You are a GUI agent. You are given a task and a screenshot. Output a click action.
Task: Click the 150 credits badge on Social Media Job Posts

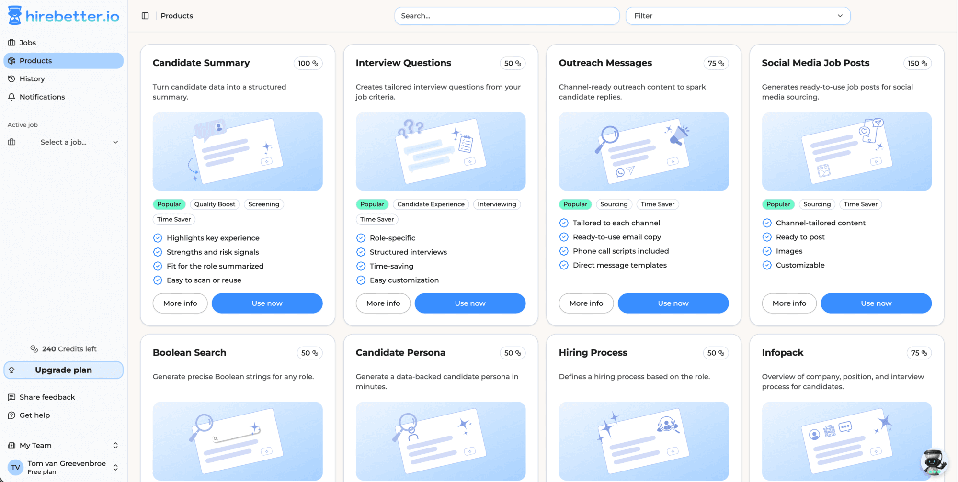coord(917,63)
